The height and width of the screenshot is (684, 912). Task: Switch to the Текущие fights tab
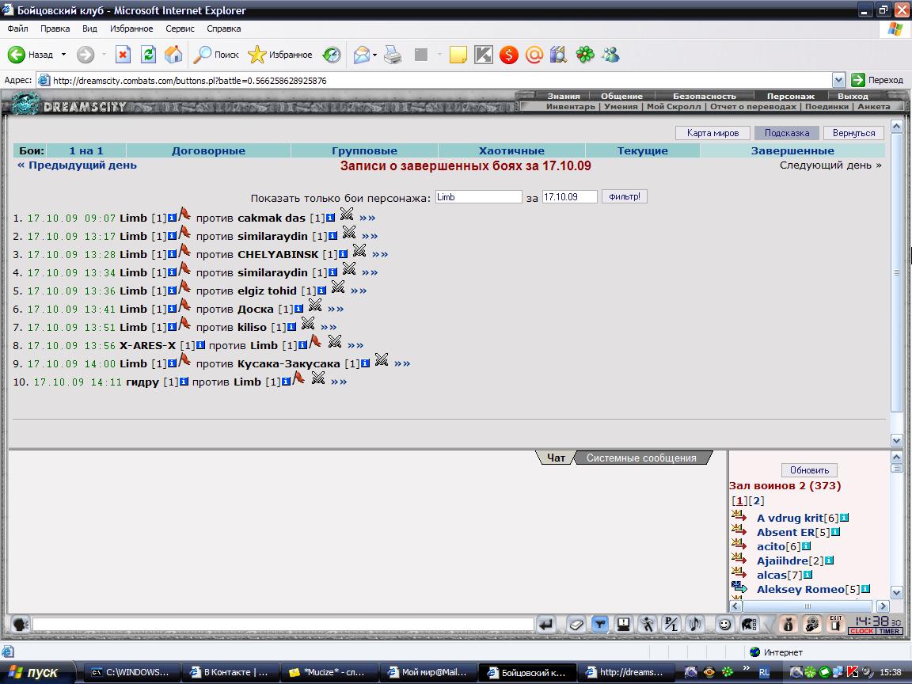click(642, 150)
